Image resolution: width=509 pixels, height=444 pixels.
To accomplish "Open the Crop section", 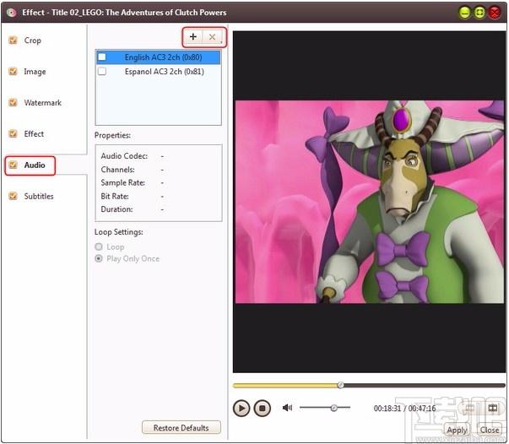I will 25,41.
